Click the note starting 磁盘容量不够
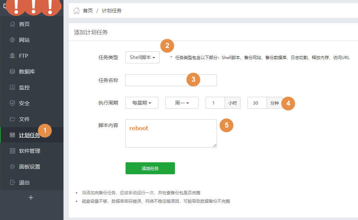This screenshot has height=220, width=358. click(x=156, y=201)
